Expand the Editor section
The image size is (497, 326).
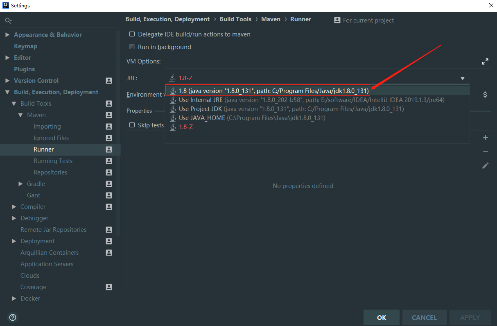click(7, 58)
